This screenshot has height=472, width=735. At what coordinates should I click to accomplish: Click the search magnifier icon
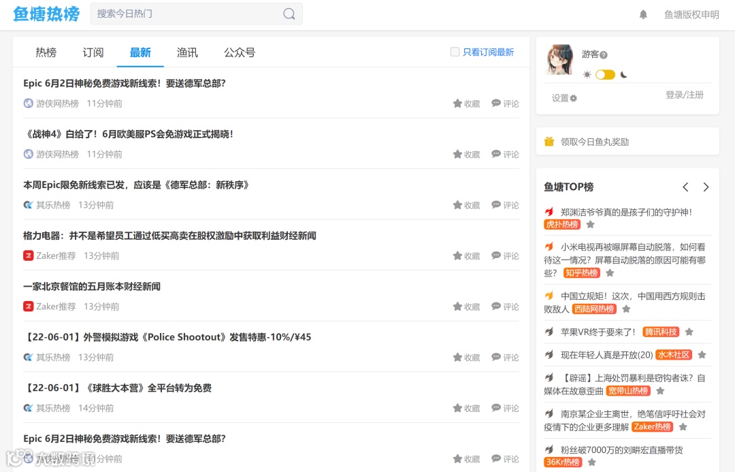click(x=289, y=14)
